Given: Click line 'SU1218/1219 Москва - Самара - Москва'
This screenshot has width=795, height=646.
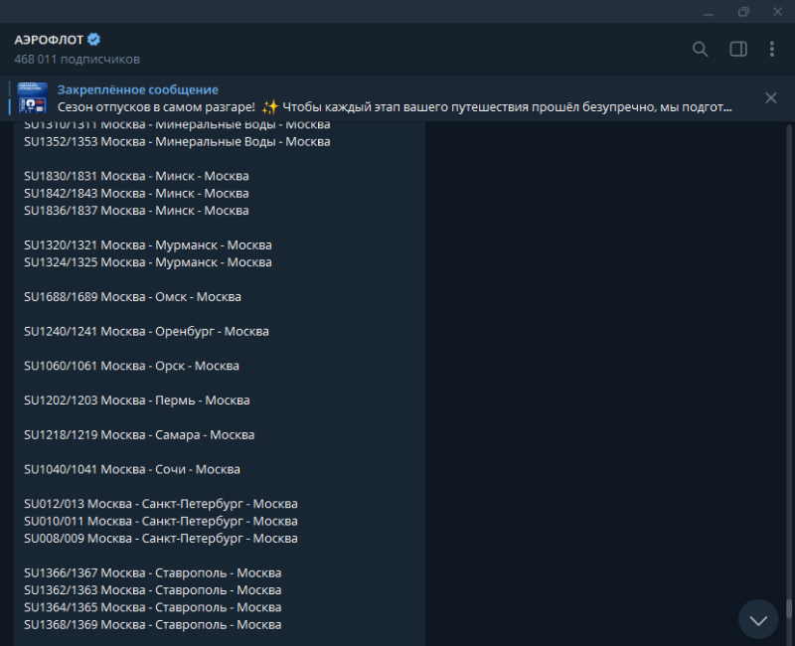Looking at the screenshot, I should coord(139,434).
